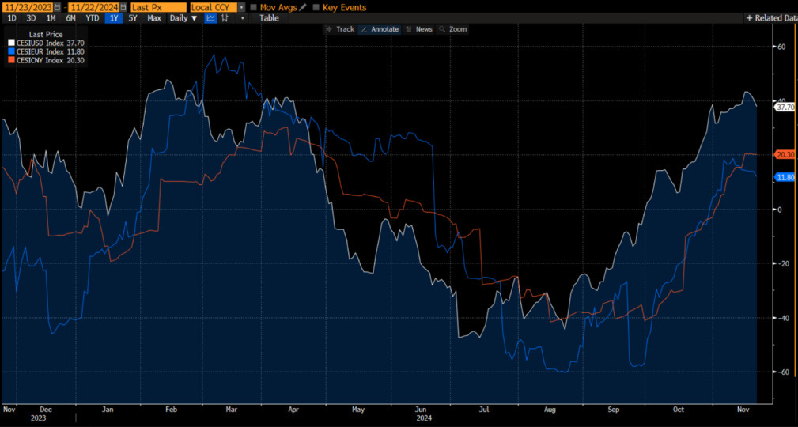Select the 6M time range

click(70, 18)
